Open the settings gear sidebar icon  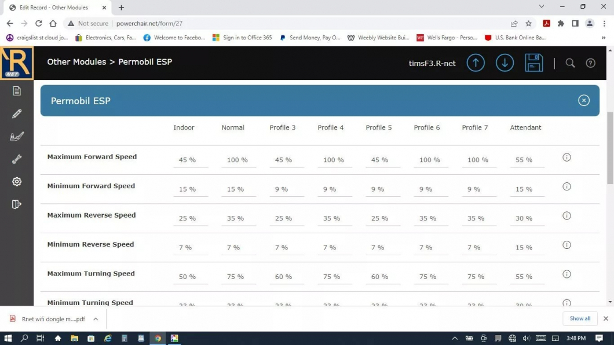click(x=16, y=182)
